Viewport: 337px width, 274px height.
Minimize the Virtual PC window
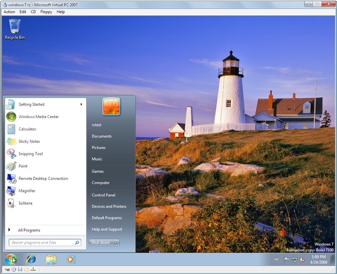309,4
